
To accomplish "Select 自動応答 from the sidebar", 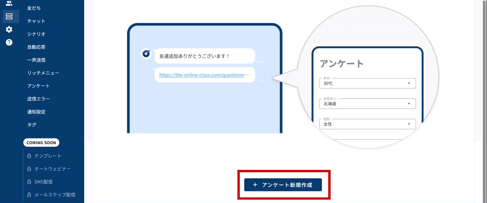I will point(36,47).
